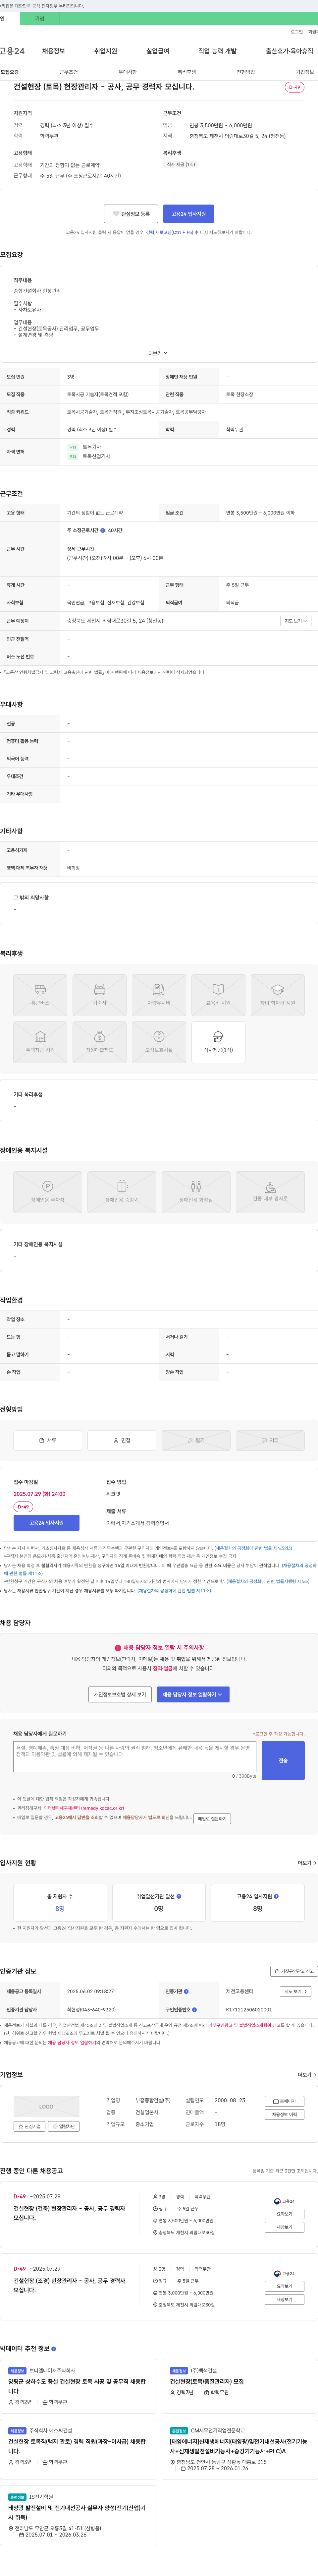Switch to the 기업정보 tab
The width and height of the screenshot is (318, 2576).
(x=305, y=72)
